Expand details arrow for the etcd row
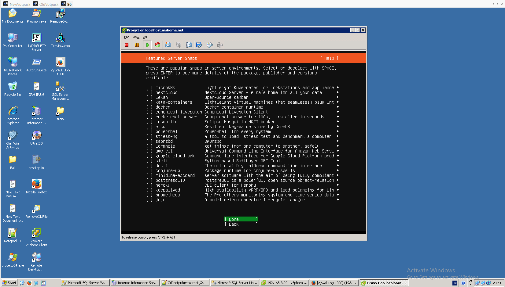 pos(338,127)
